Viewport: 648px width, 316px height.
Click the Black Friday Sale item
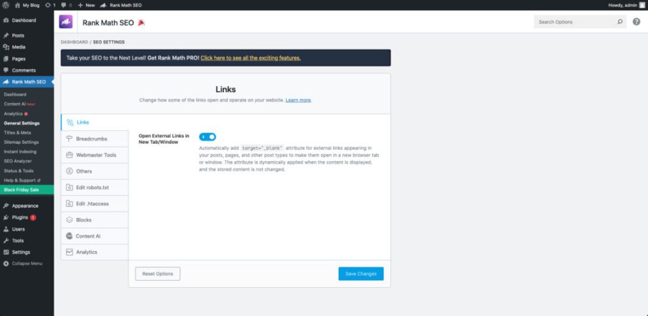pyautogui.click(x=27, y=190)
